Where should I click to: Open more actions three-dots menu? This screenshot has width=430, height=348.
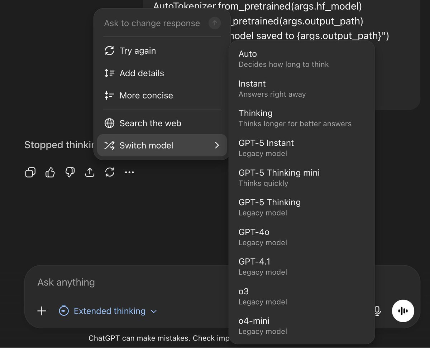(129, 173)
